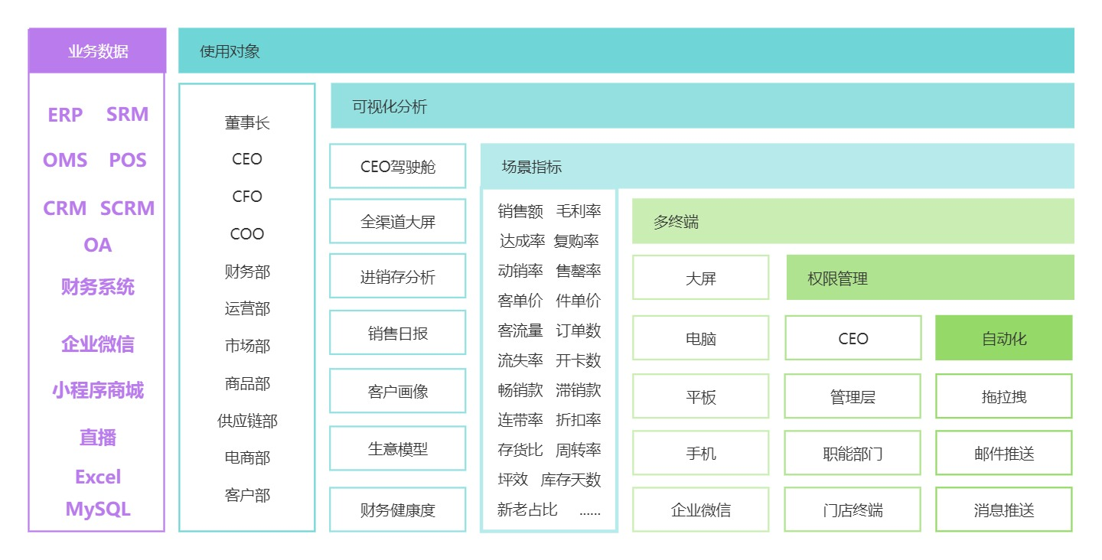Click the 销售额 metric
The image size is (1102, 560).
[520, 211]
